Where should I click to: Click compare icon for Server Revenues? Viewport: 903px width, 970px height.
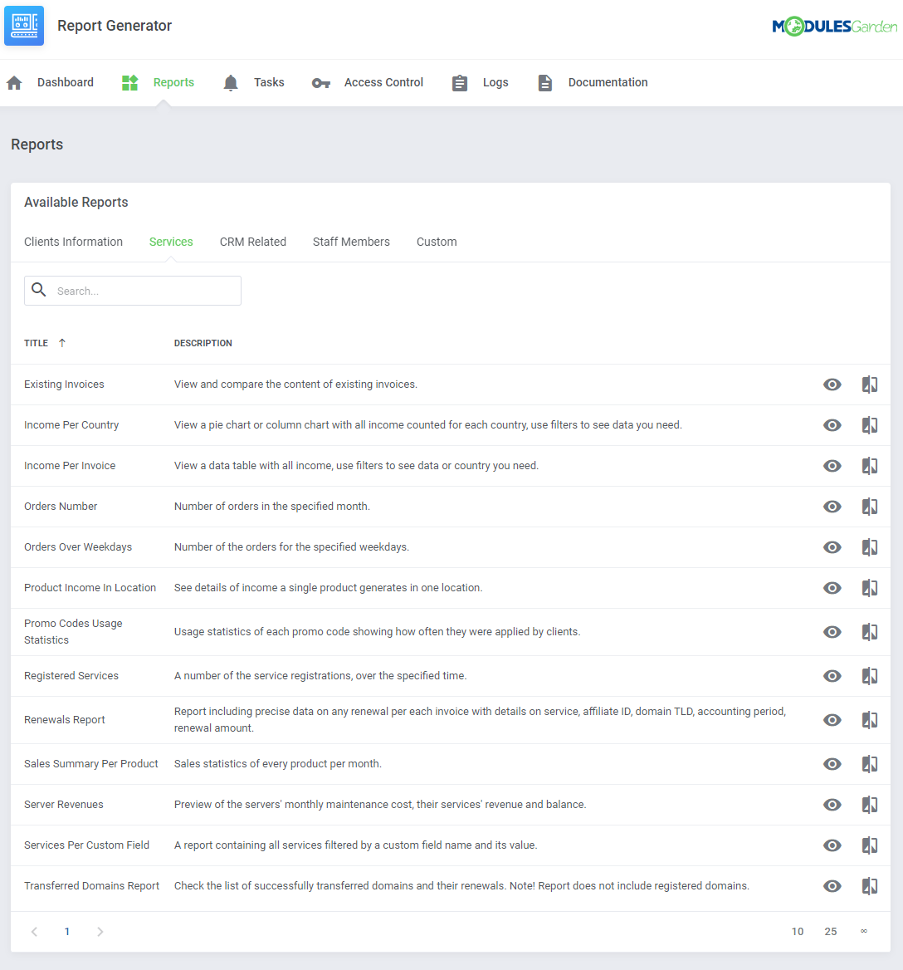point(870,805)
